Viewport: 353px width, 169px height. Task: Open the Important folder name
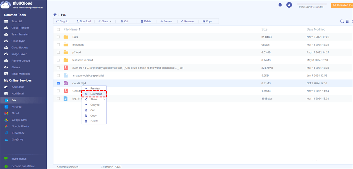(x=78, y=45)
